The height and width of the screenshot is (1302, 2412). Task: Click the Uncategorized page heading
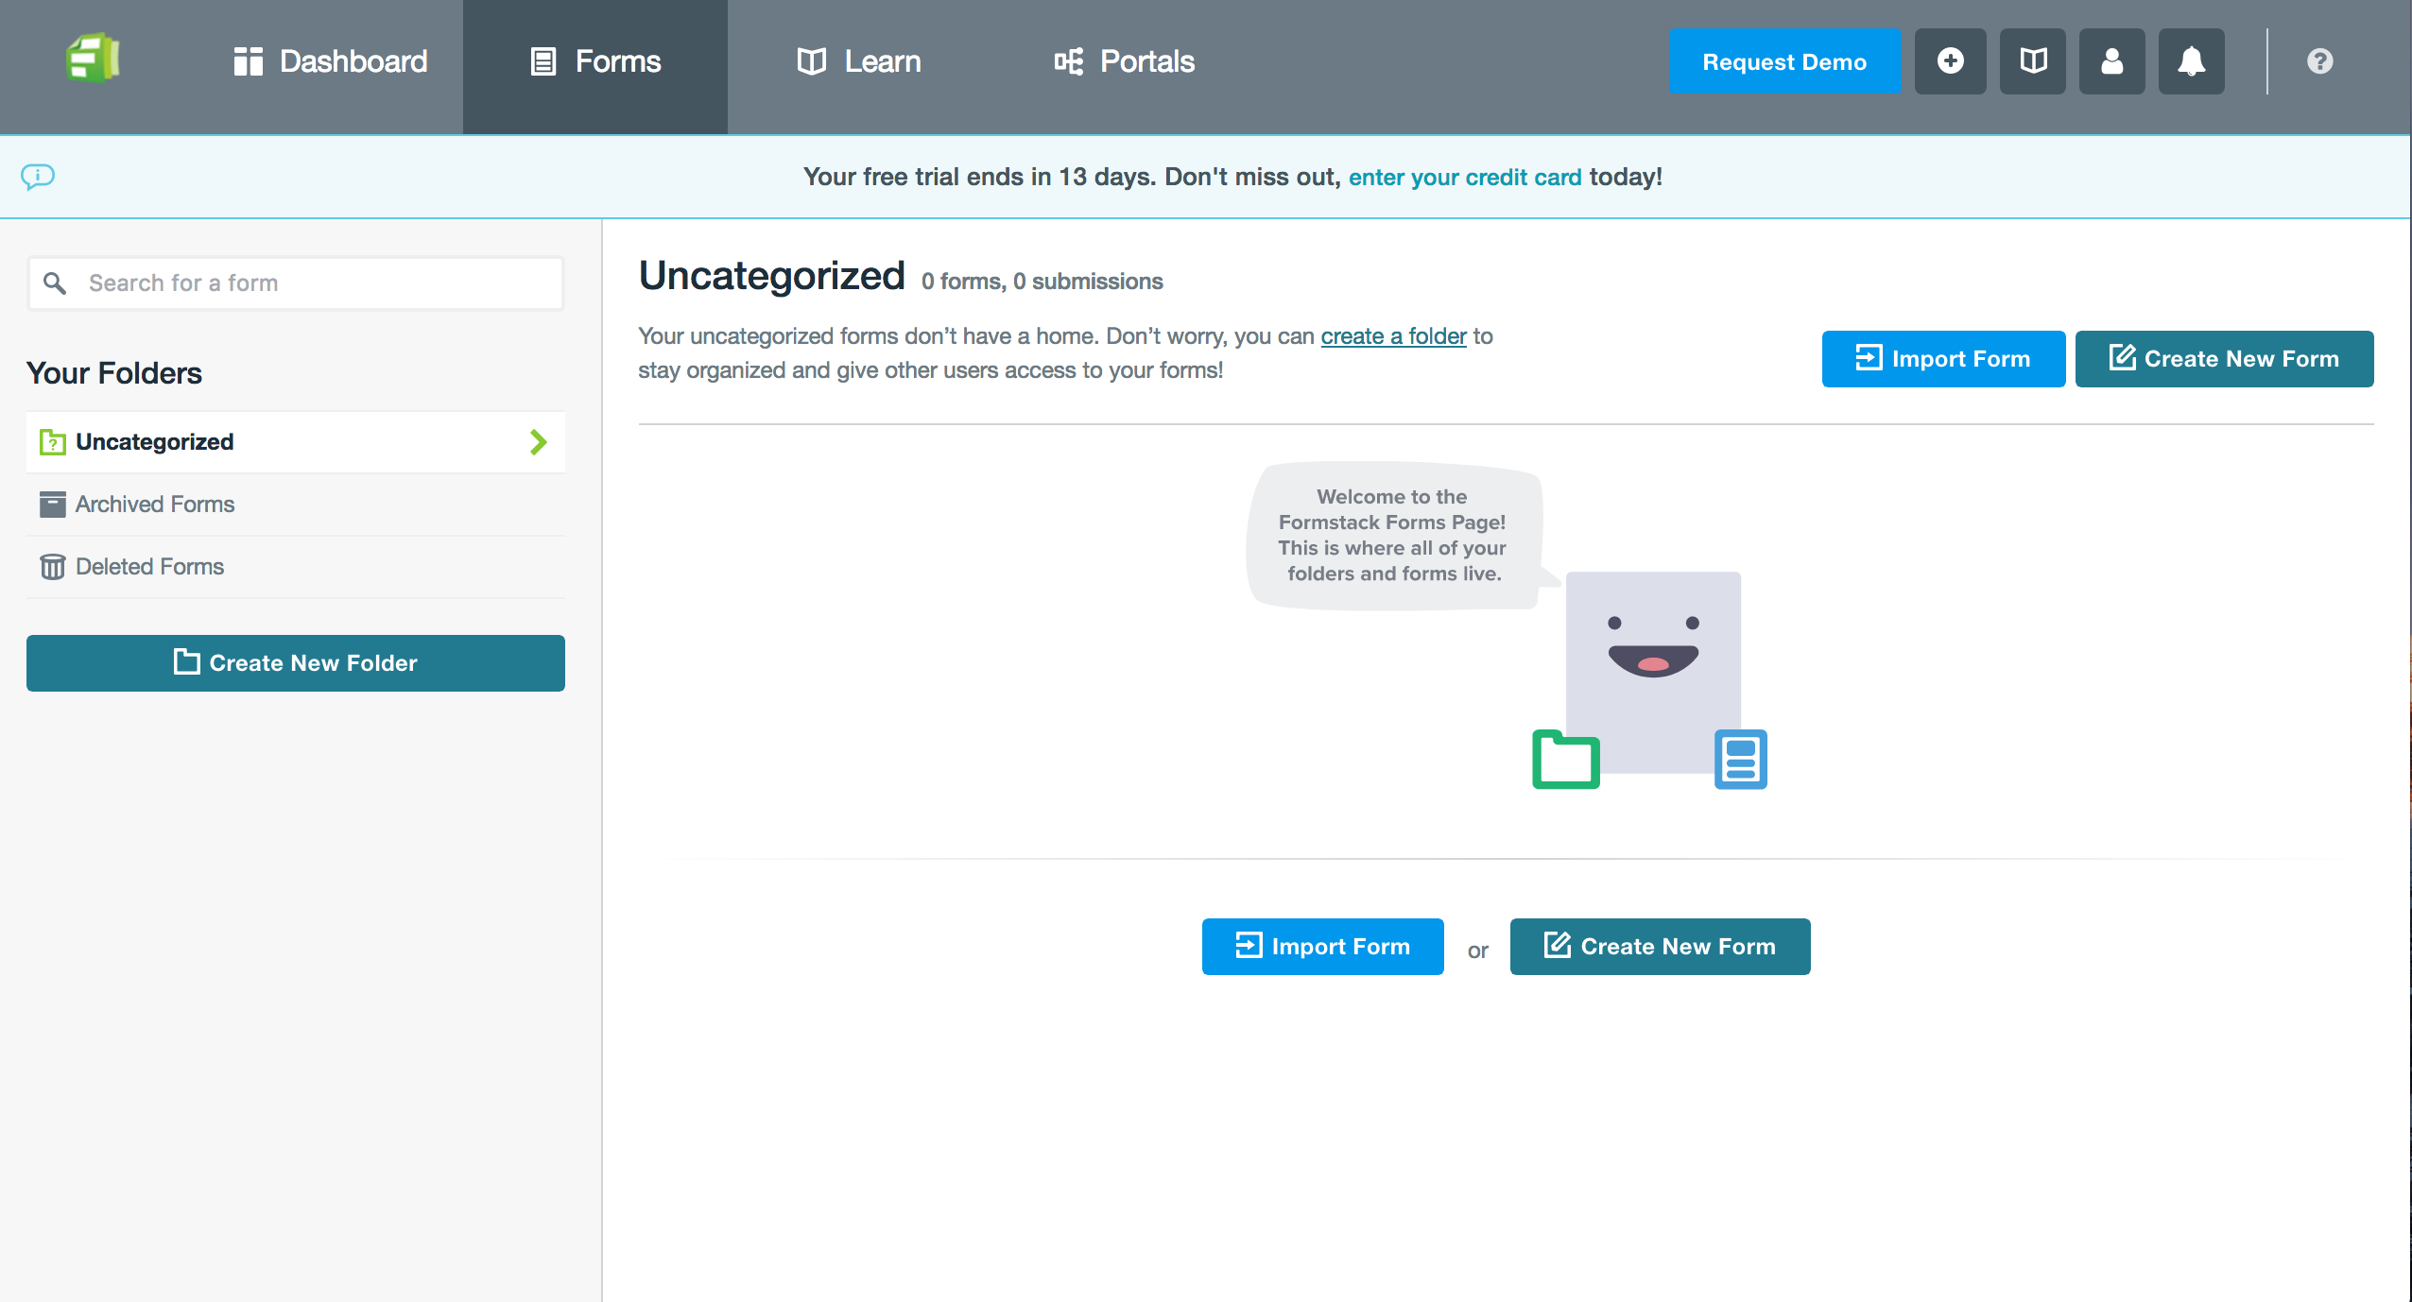[771, 276]
